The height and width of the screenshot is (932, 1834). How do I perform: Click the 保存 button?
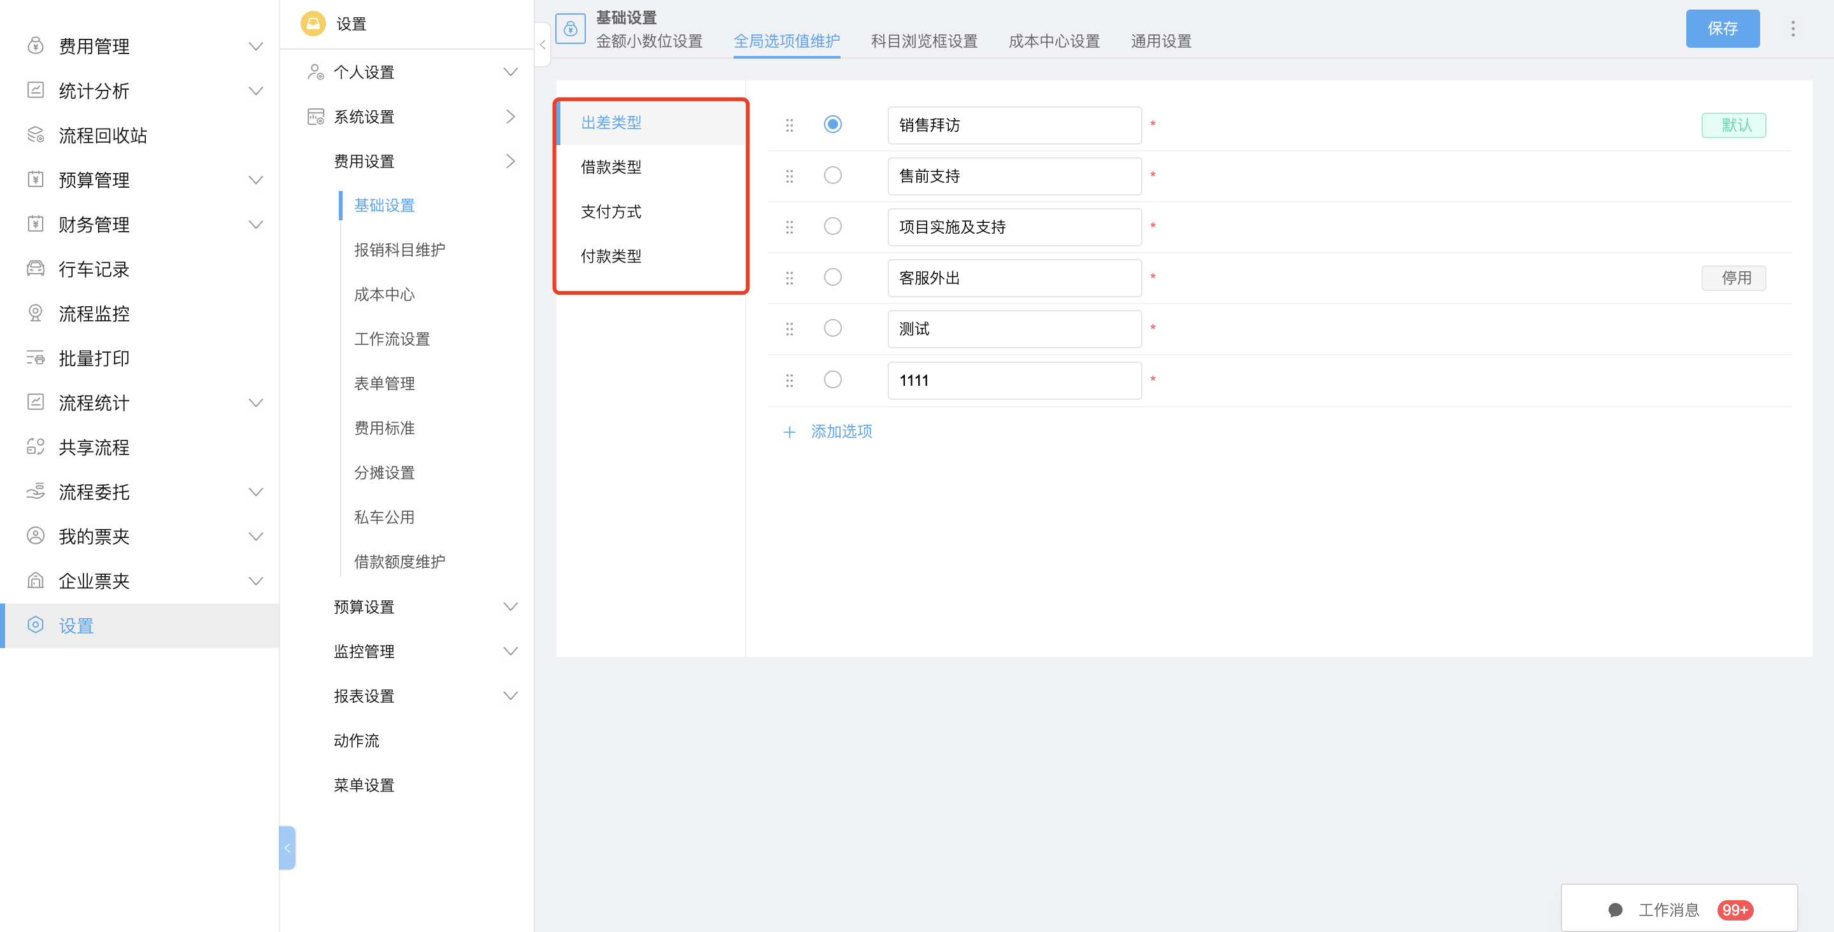1722,29
